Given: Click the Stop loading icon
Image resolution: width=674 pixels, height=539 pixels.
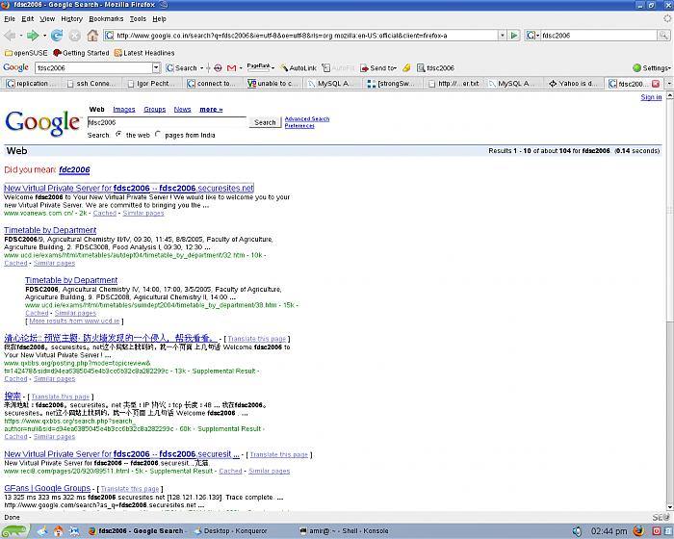Looking at the screenshot, I should (x=75, y=36).
